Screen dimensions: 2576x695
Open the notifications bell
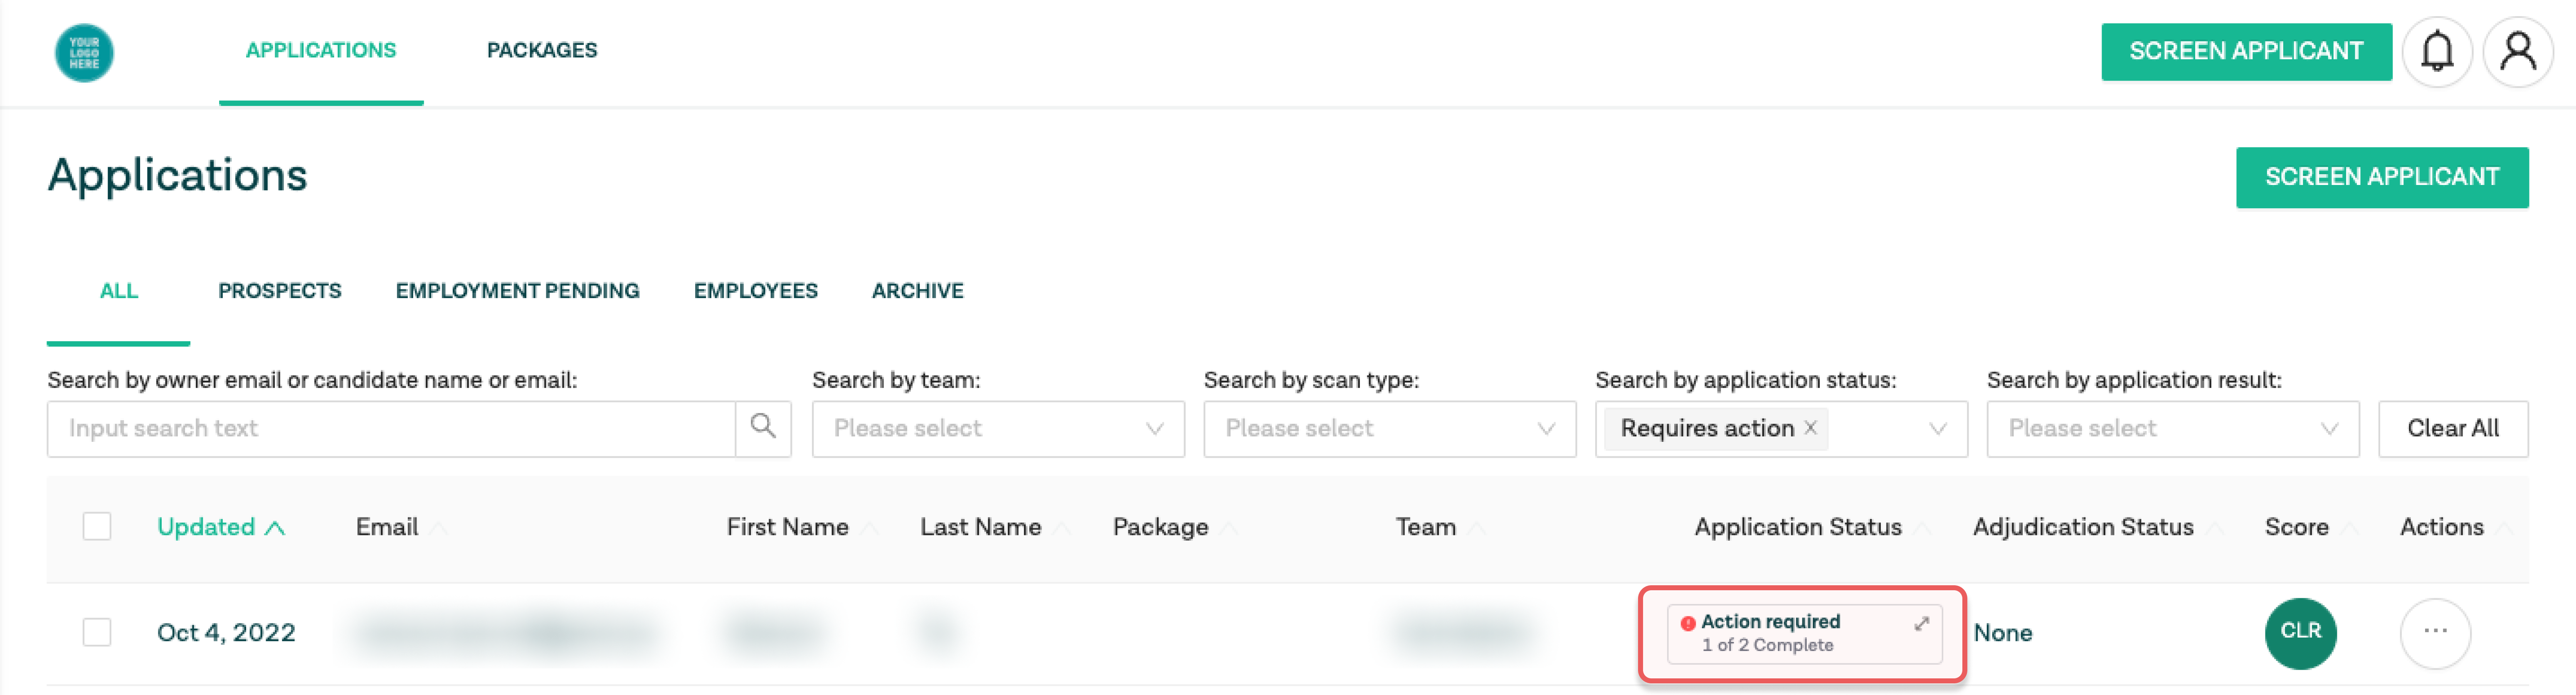(2437, 52)
